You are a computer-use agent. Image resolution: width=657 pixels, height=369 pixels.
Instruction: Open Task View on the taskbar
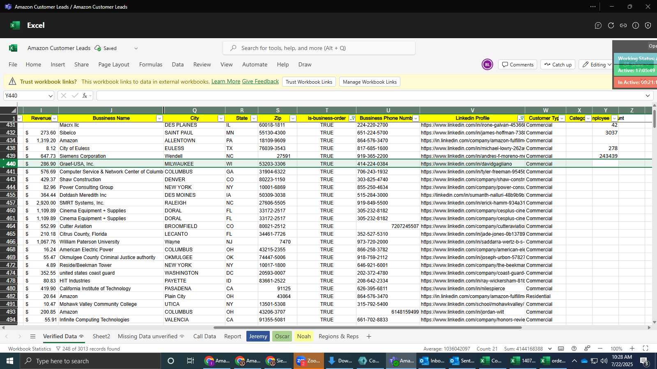pyautogui.click(x=190, y=361)
